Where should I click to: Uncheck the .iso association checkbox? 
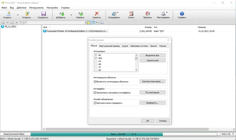click(x=96, y=55)
